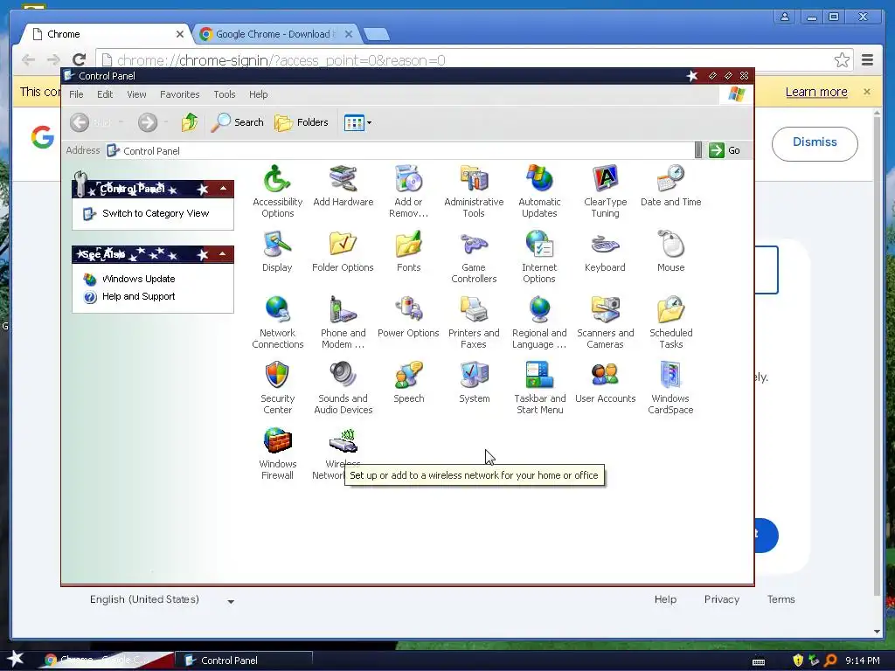Click the Dismiss button in Chrome
Viewport: 895px width, 671px height.
coord(815,142)
